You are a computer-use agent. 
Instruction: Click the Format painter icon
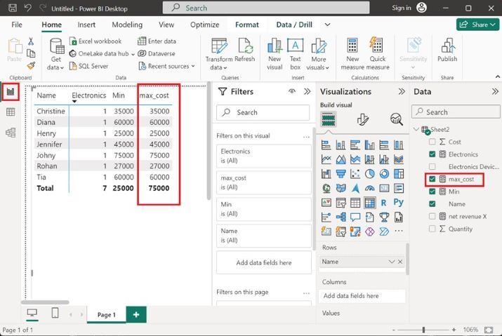click(x=31, y=66)
